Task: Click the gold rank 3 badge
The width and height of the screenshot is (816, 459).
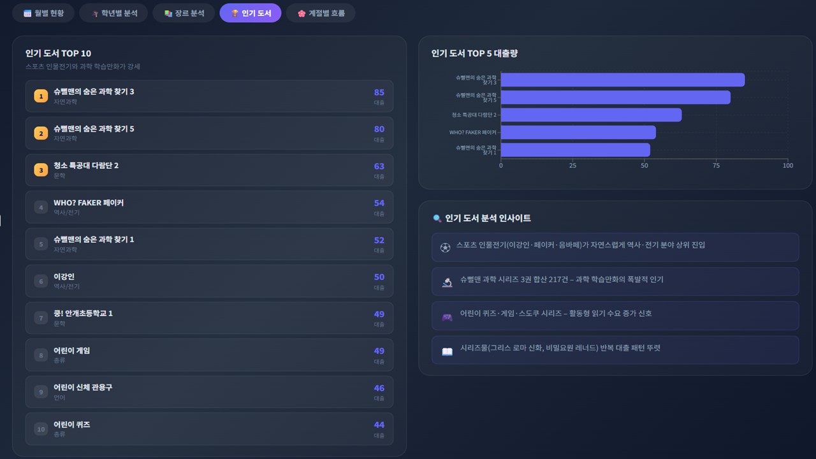Action: (41, 170)
